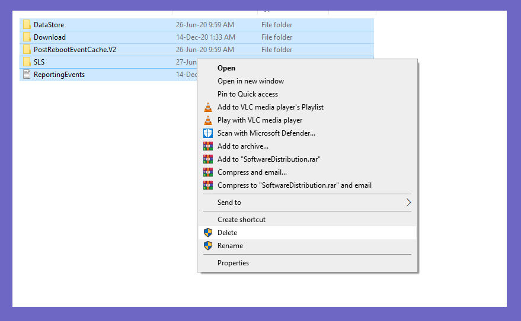This screenshot has width=521, height=321.
Task: Select the Download folder name
Action: pyautogui.click(x=50, y=37)
